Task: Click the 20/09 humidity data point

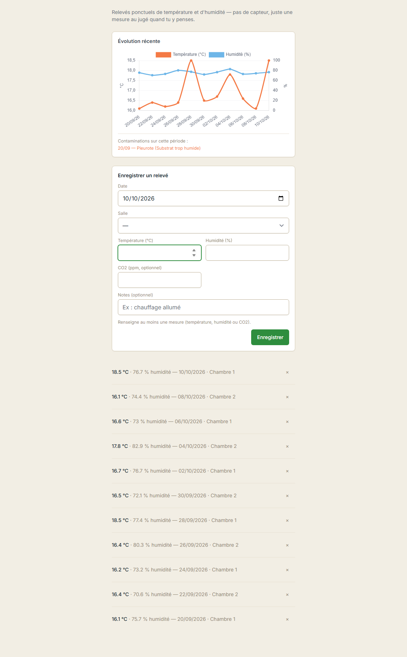Action: [x=139, y=73]
